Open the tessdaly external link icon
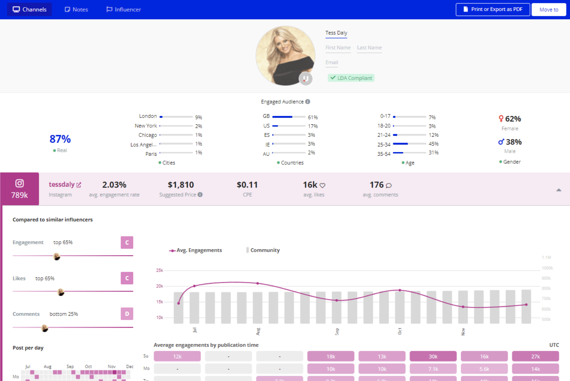The image size is (570, 381). (x=79, y=185)
